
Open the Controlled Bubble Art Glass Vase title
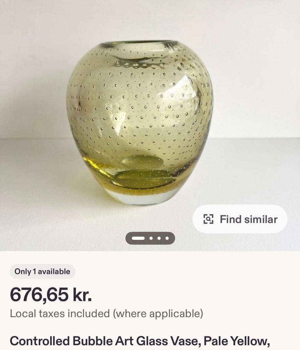point(140,341)
